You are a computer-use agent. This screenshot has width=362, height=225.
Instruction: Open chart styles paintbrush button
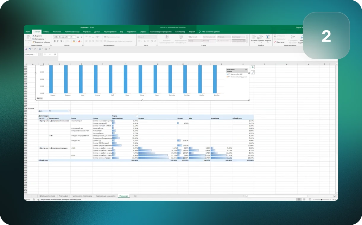pos(253,72)
